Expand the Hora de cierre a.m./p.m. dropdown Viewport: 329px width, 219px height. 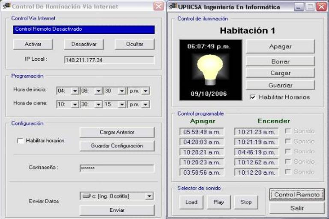coord(145,104)
